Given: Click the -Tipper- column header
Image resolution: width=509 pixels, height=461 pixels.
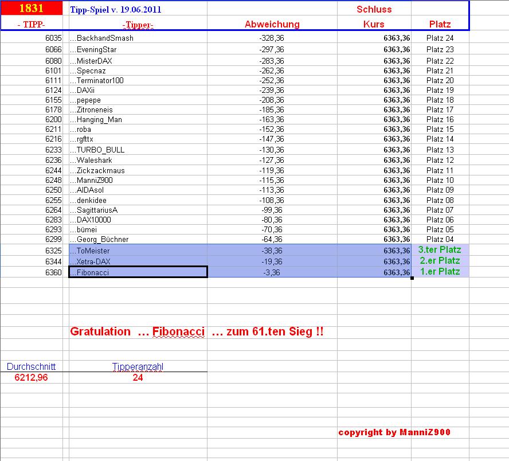Looking at the screenshot, I should tap(138, 25).
